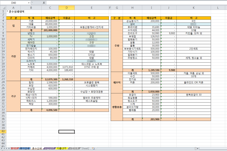The width and height of the screenshot is (227, 151).
Task: Click the 주방 category cell
Action: tap(117, 46)
